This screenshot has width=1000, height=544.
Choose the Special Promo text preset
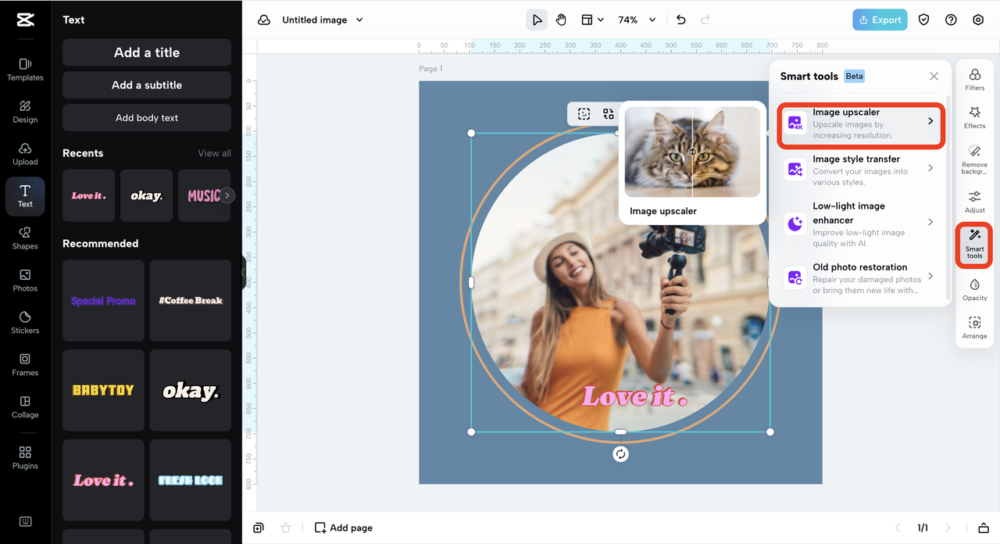coord(103,300)
